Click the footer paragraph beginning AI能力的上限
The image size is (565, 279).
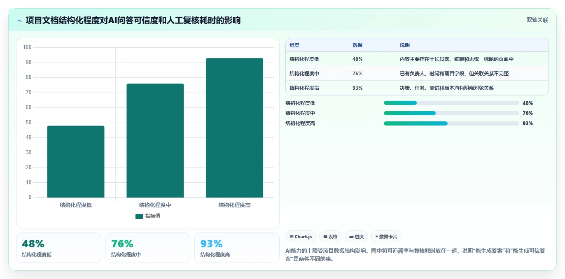(416, 255)
